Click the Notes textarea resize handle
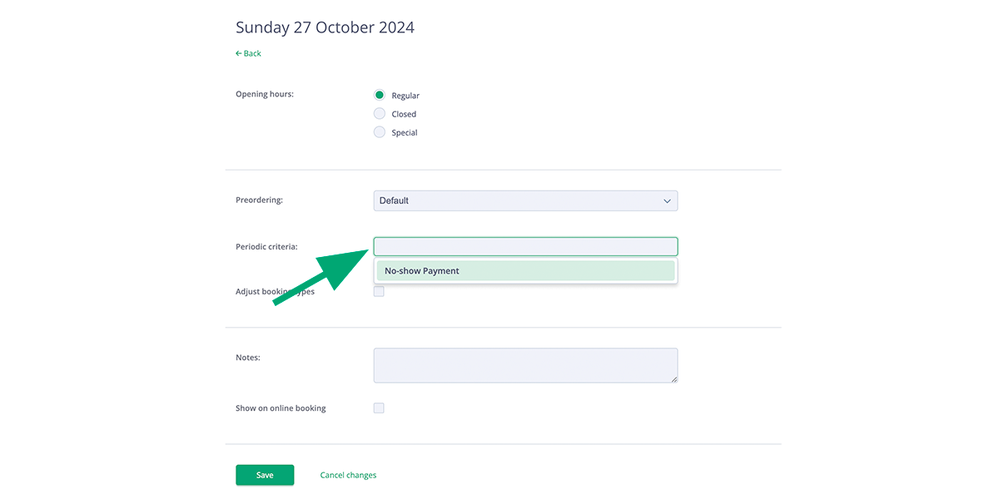Viewport: 999px width, 499px height. click(673, 379)
